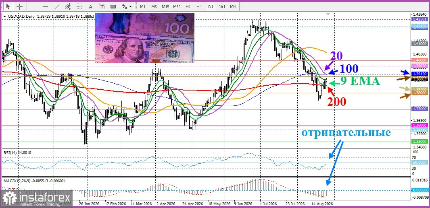Switch chart to M5 timeframe

pos(154,6)
